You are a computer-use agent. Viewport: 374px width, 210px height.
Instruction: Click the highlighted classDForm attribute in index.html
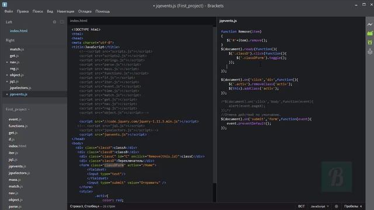[114, 165]
